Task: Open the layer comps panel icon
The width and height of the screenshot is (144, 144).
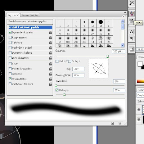Action: (132, 49)
